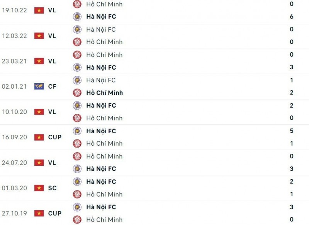Click Hà Nội FC's score 6 on 19.10.22
This screenshot has width=309, height=225.
[292, 17]
